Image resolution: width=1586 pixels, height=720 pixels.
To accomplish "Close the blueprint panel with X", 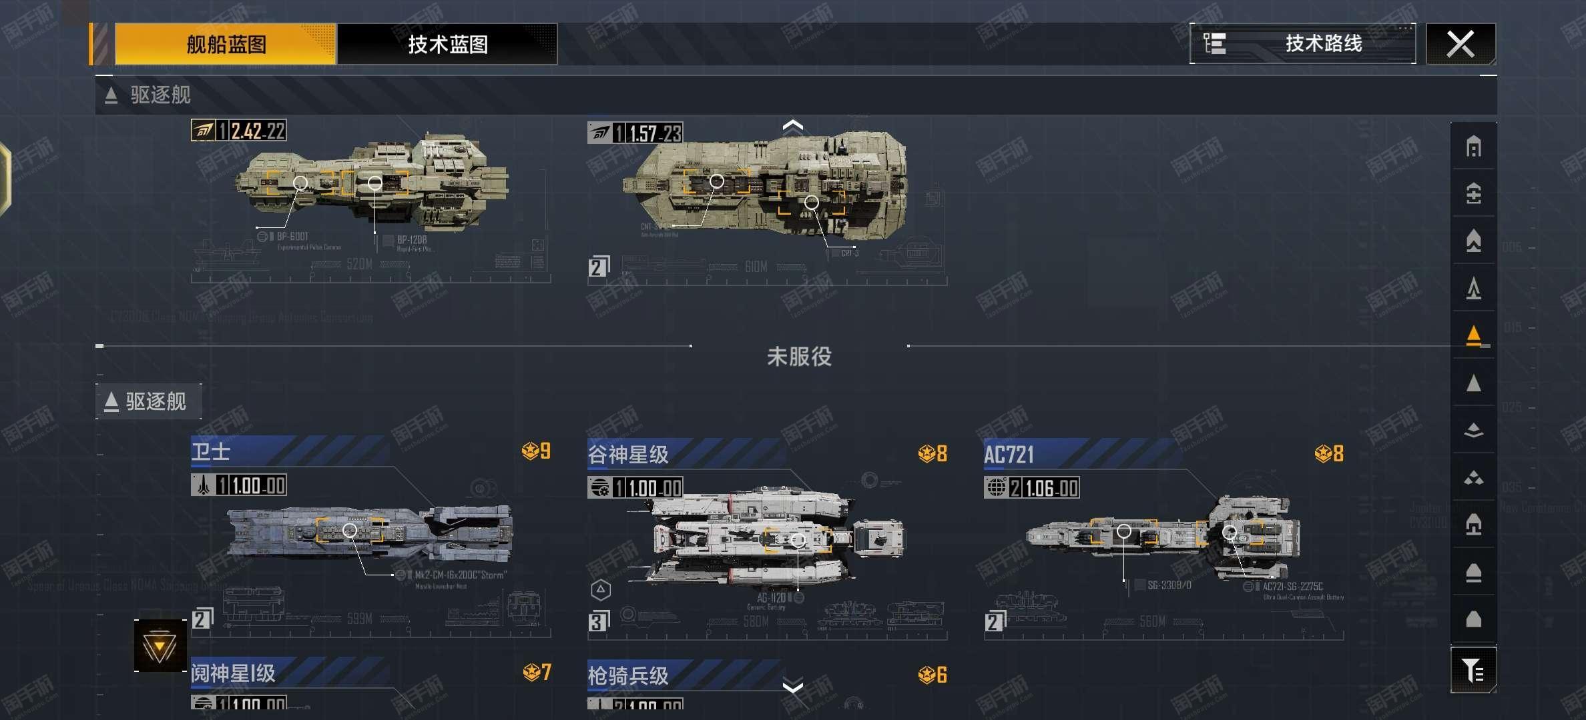I will pos(1461,44).
